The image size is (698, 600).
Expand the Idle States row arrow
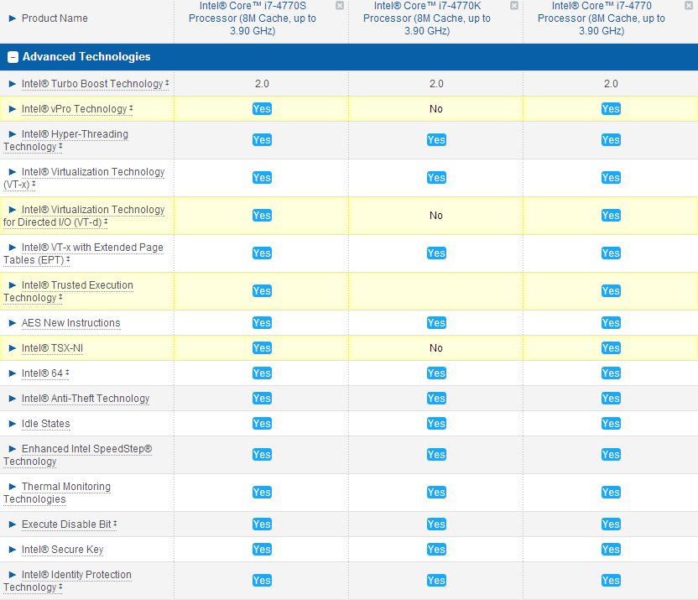coord(13,424)
